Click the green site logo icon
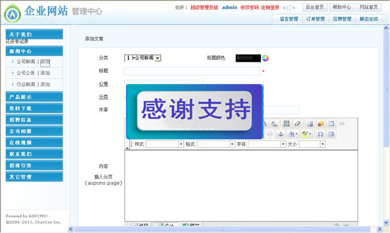390x233 pixels. [12, 13]
